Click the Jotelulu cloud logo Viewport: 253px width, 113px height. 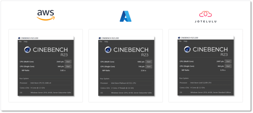pyautogui.click(x=205, y=14)
